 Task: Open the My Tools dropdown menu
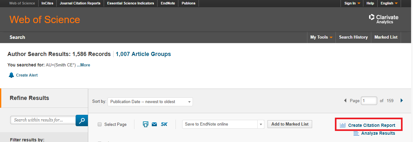pyautogui.click(x=321, y=37)
